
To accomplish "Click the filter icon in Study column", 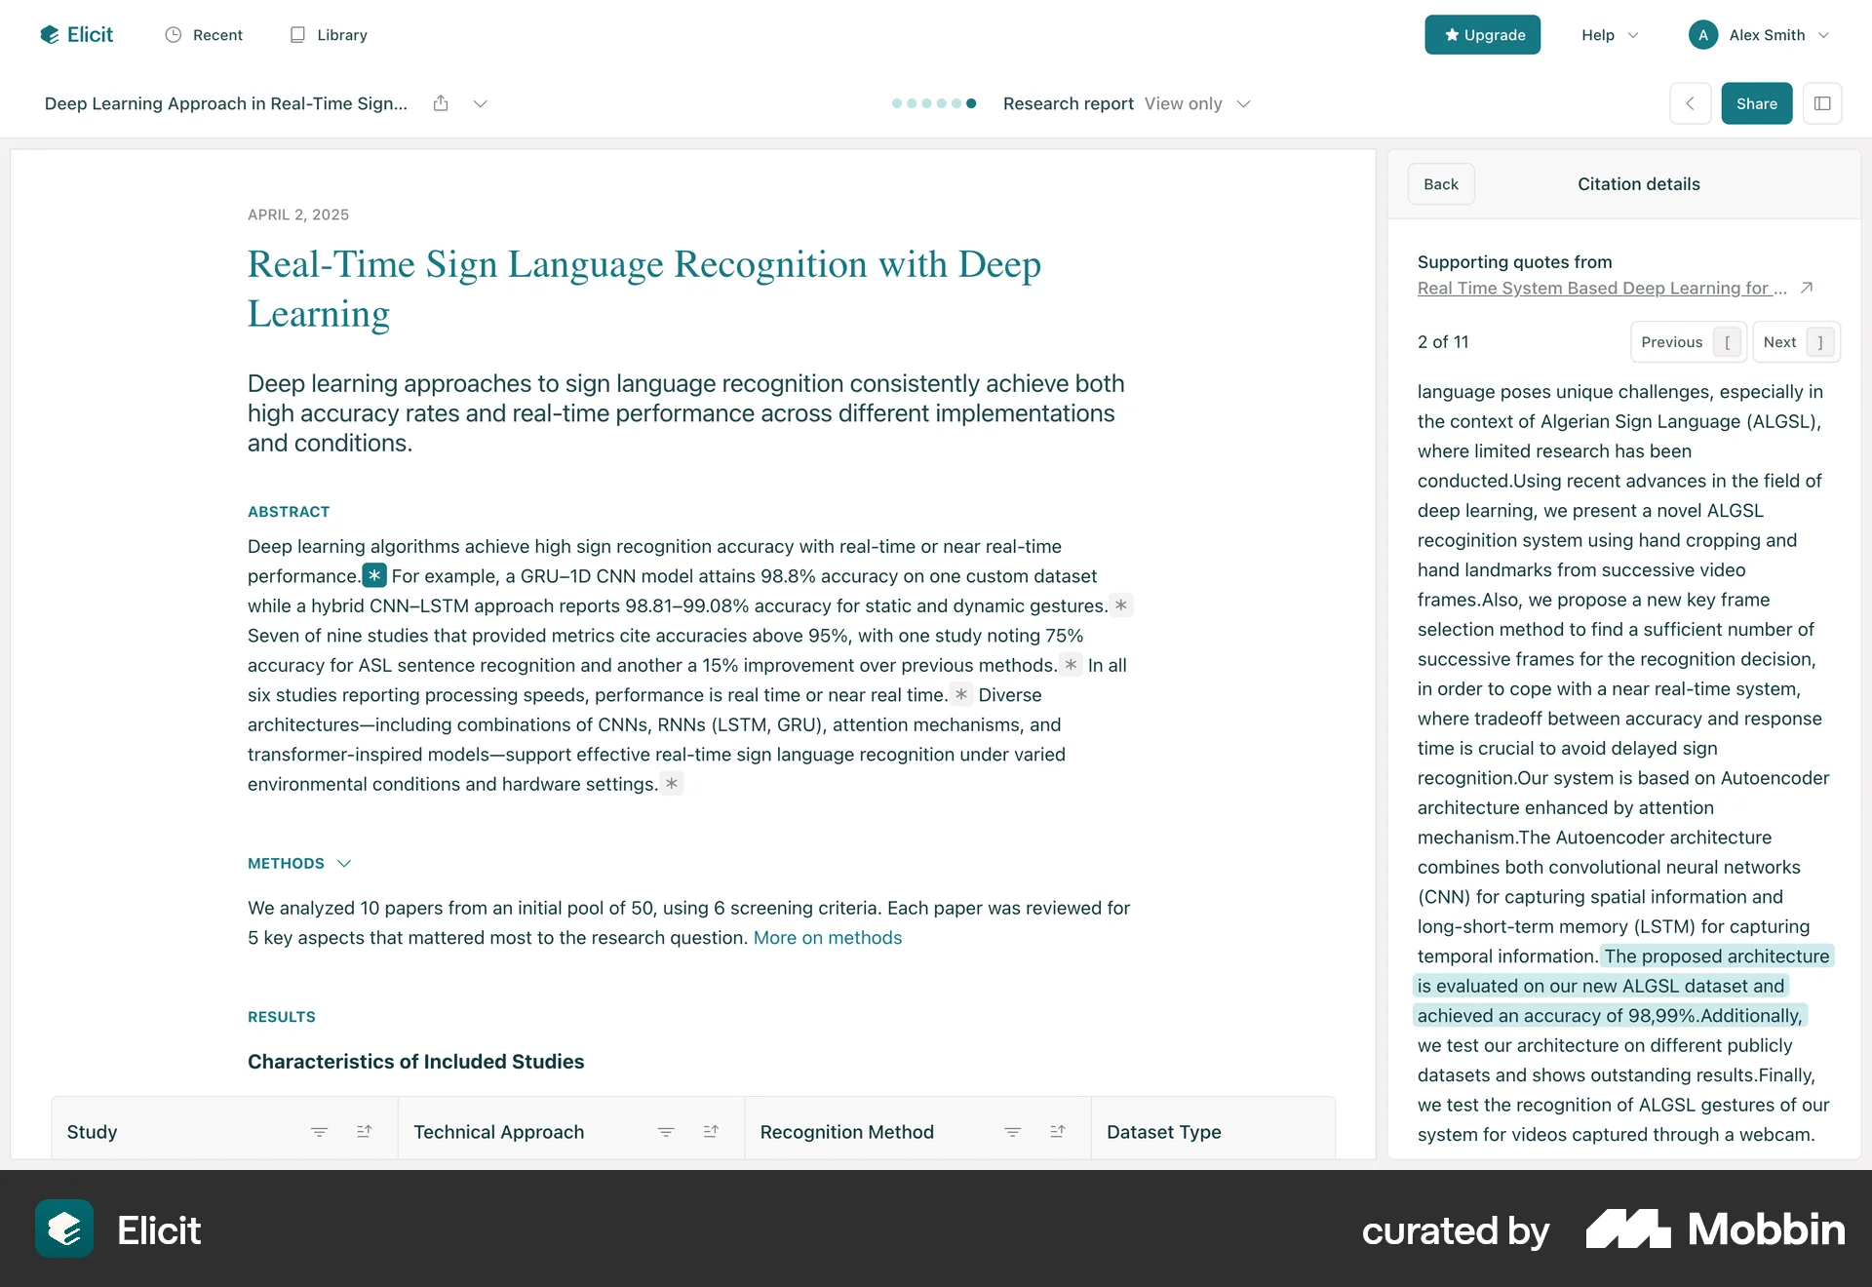I will 319,1132.
